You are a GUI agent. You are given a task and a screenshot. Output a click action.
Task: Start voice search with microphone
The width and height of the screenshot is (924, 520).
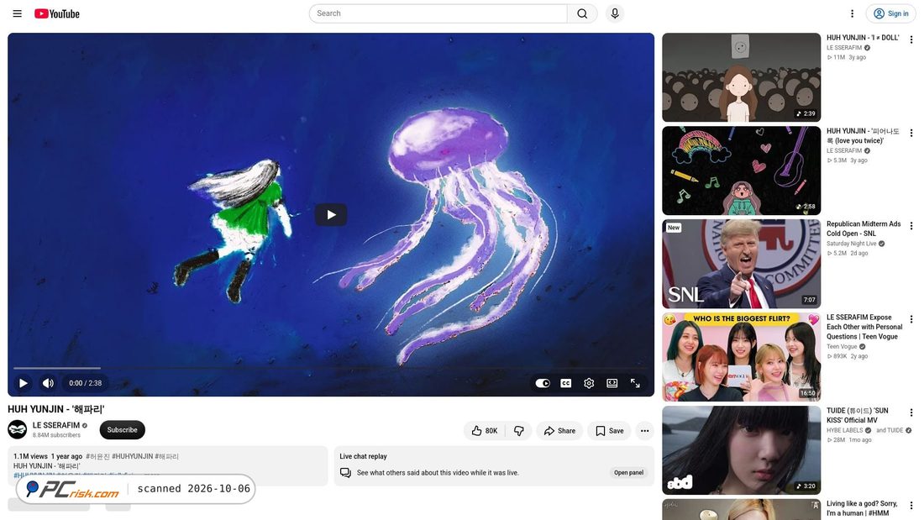tap(615, 13)
